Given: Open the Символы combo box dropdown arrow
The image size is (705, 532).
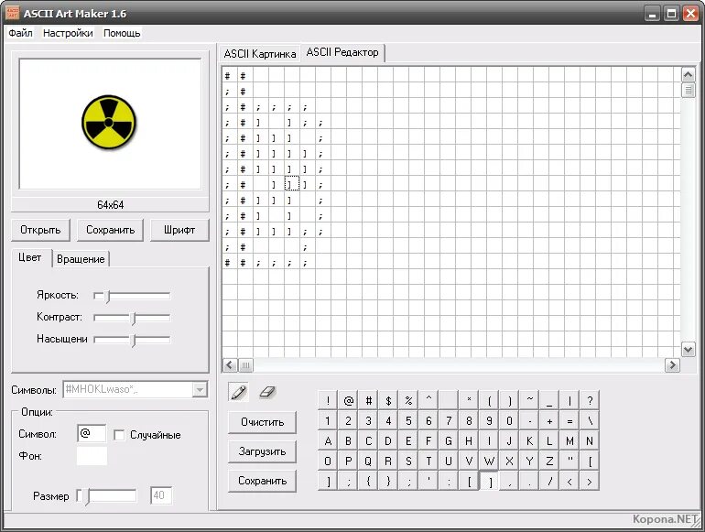Looking at the screenshot, I should coord(200,389).
